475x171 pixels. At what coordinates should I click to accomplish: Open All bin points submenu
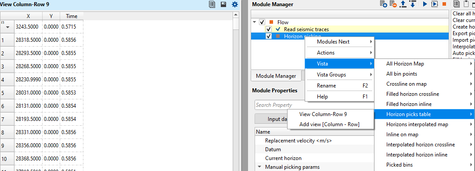pyautogui.click(x=425, y=74)
